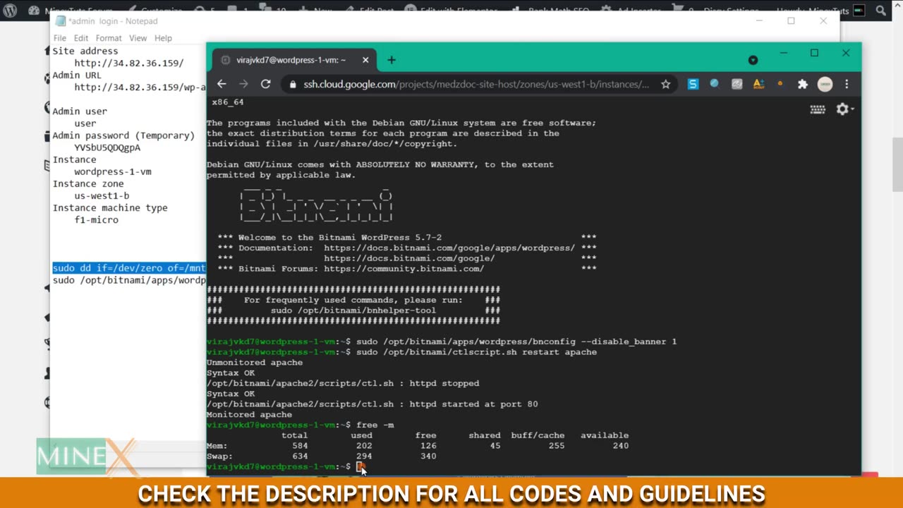View site info via the lock icon
This screenshot has height=508, width=903.
(x=293, y=85)
